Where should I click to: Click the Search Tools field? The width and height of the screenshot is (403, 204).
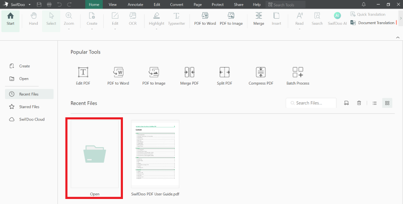click(x=286, y=5)
